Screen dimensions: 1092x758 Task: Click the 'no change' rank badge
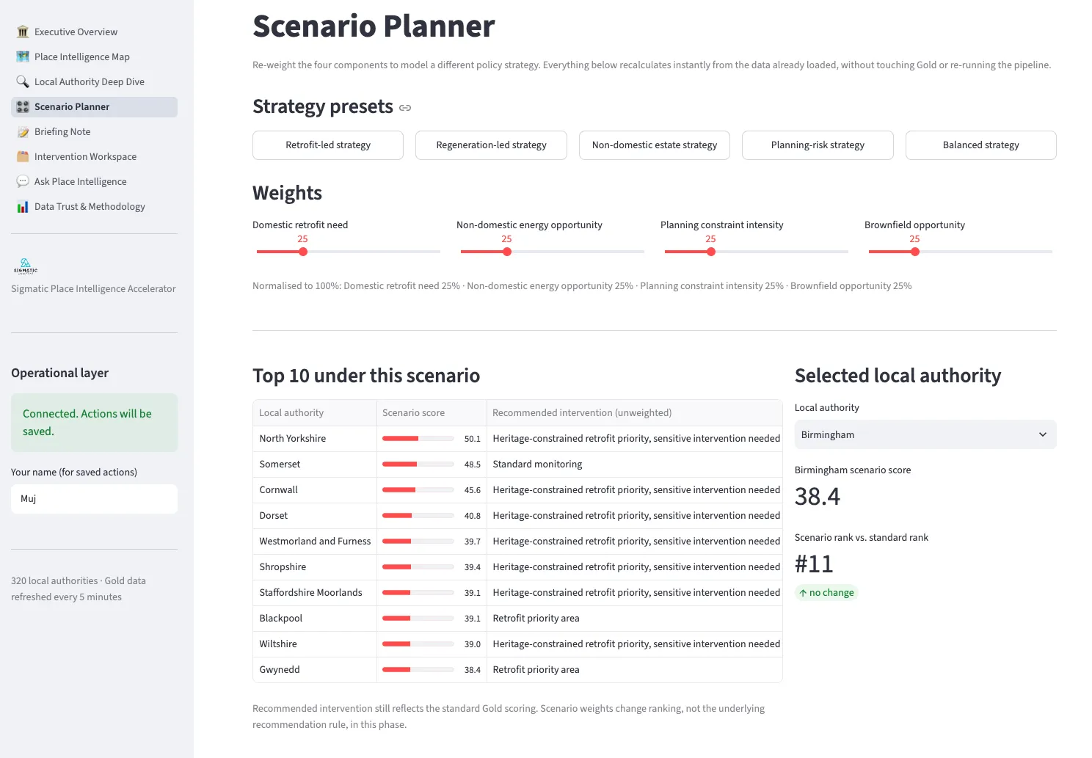click(826, 593)
